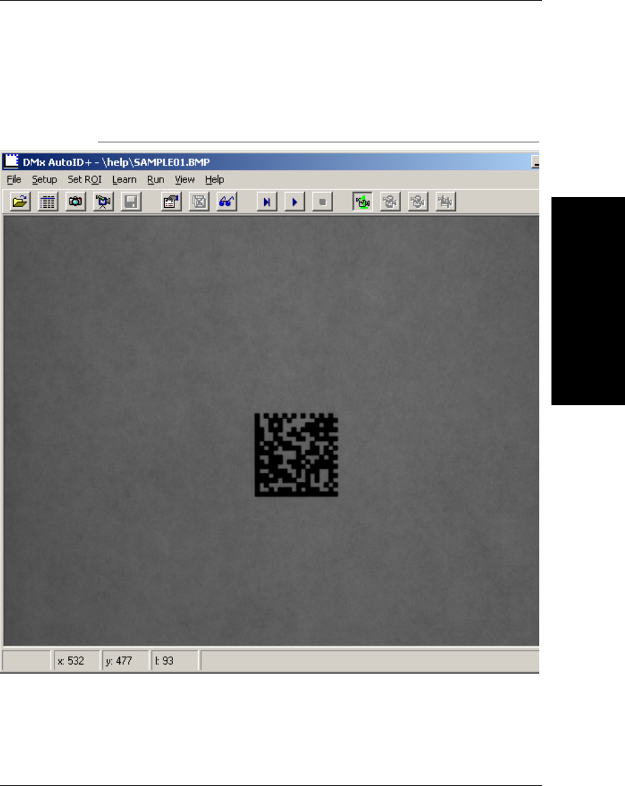Click the y: 477 status bar field
This screenshot has width=625, height=786.
coord(125,661)
